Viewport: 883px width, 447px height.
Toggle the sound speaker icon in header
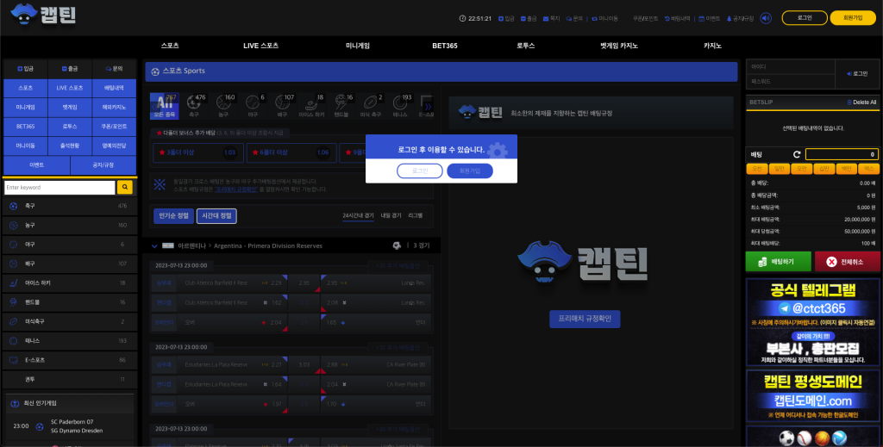(766, 19)
